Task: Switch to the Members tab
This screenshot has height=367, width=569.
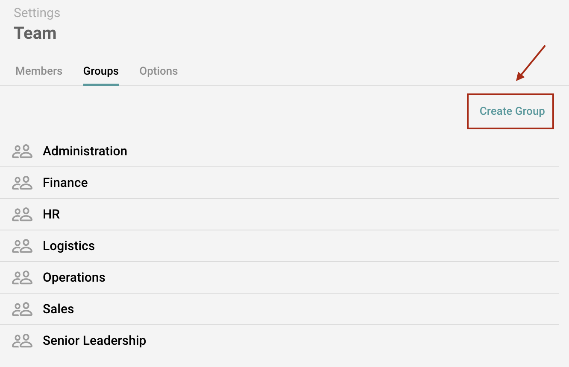Action: (39, 71)
